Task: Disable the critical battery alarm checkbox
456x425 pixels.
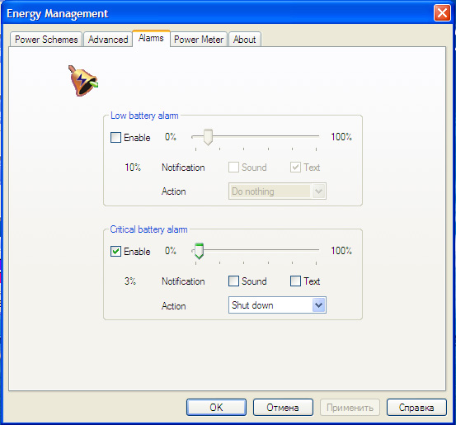Action: coord(115,251)
